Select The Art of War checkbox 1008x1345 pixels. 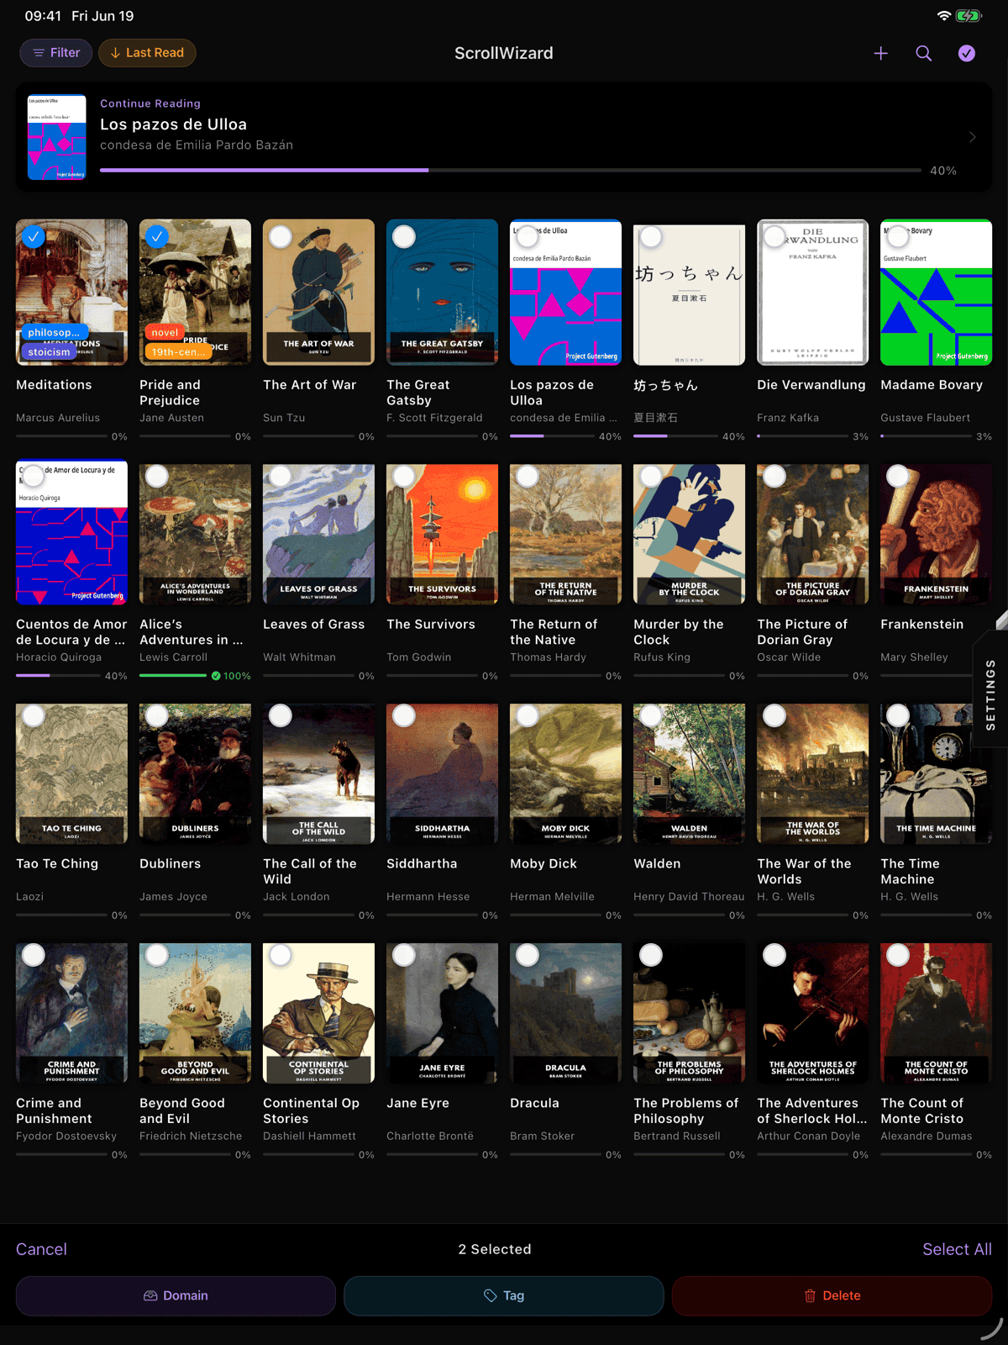tap(281, 237)
